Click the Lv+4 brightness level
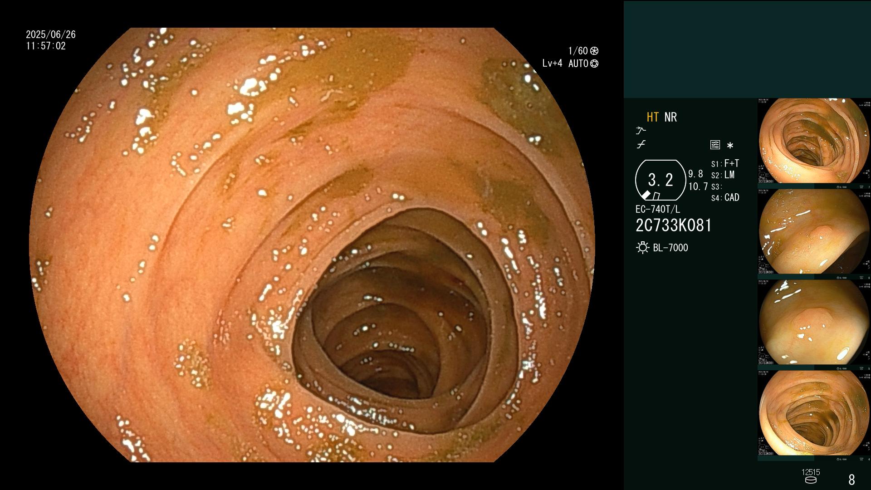The width and height of the screenshot is (871, 490). [x=552, y=64]
